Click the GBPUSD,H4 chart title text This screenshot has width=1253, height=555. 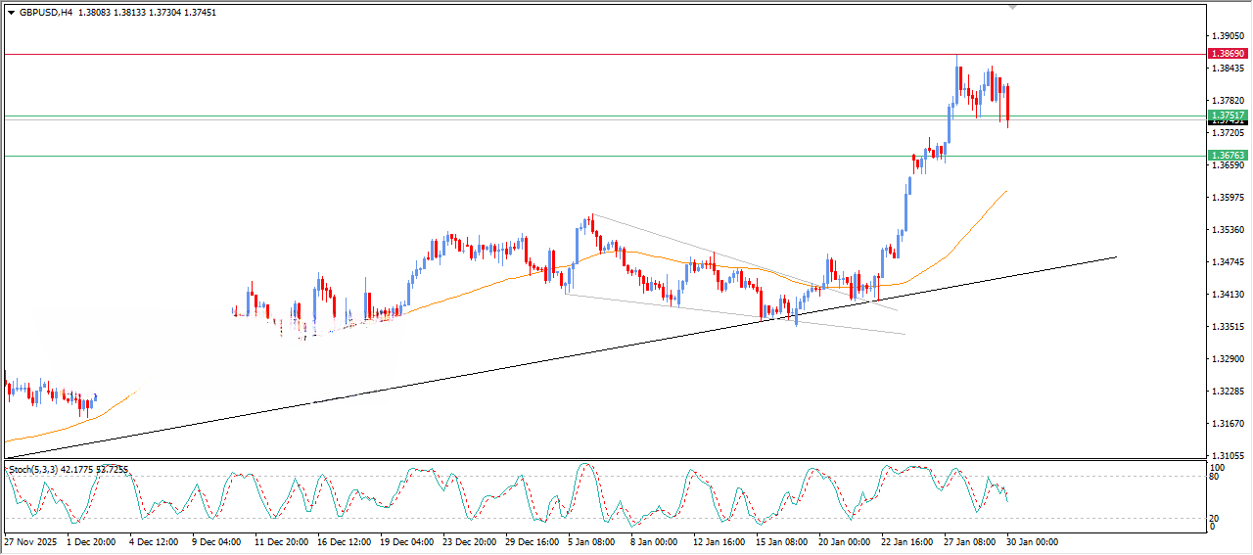coord(45,13)
